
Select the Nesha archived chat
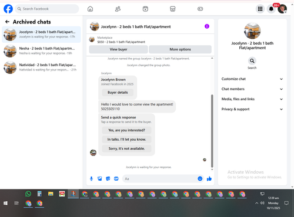coord(41,51)
